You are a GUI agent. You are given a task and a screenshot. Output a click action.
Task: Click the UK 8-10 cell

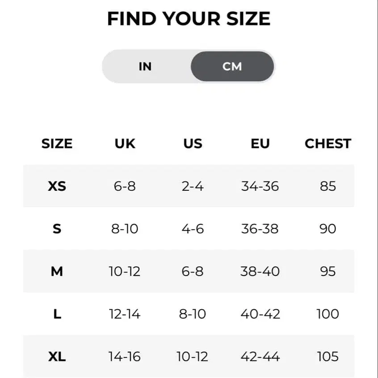coord(125,229)
